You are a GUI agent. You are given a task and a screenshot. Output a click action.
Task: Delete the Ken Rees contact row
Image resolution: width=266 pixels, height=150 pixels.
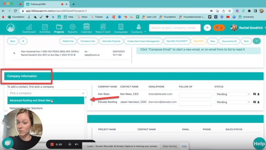tap(258, 94)
